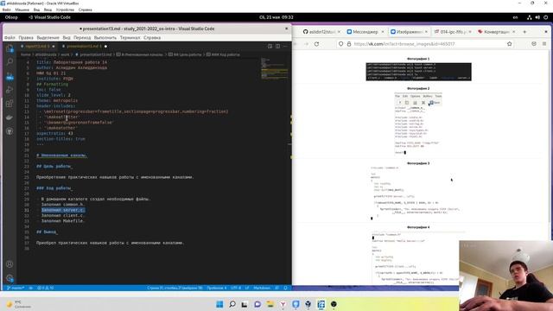Viewport: 553px width, 311px height.
Task: Close the Мессенджер Firefox tab
Action: [x=383, y=32]
